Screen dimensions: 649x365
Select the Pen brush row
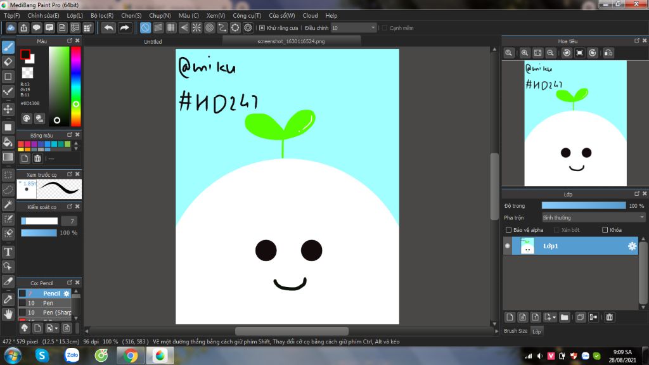pyautogui.click(x=45, y=303)
